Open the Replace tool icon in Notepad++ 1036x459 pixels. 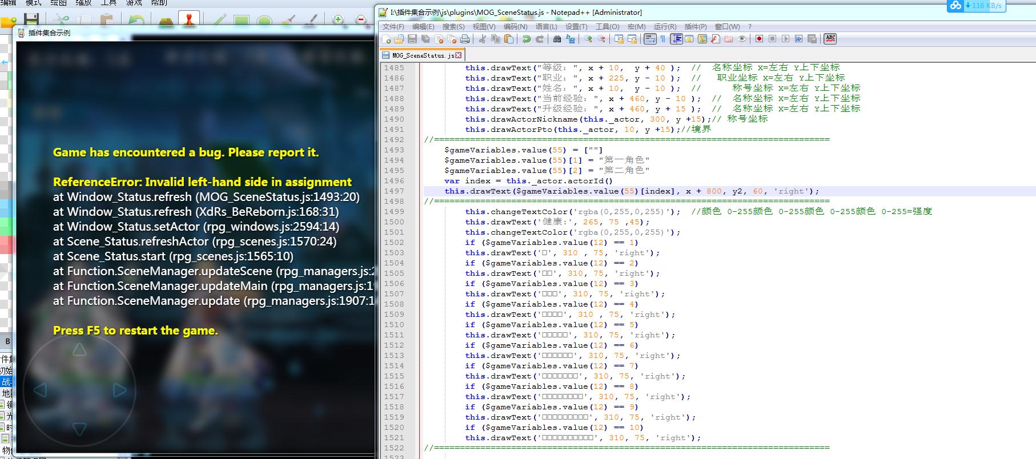coord(570,39)
